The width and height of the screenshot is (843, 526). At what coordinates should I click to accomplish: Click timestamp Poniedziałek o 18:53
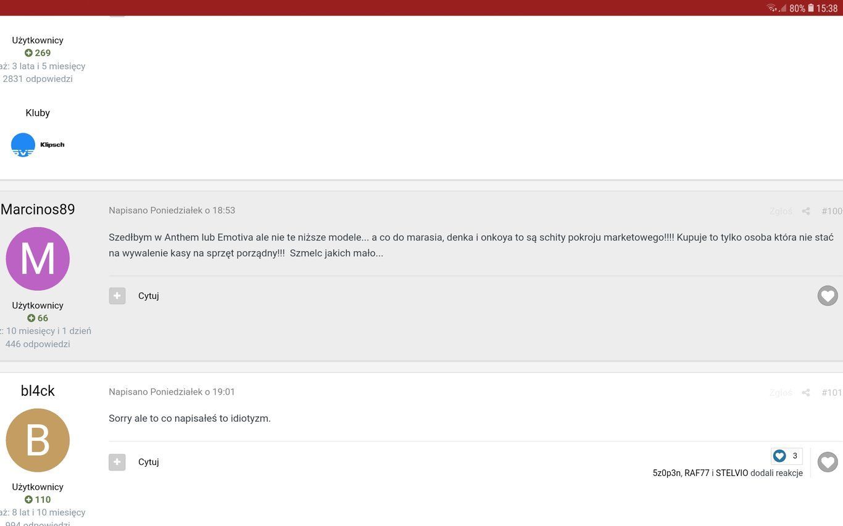[193, 210]
